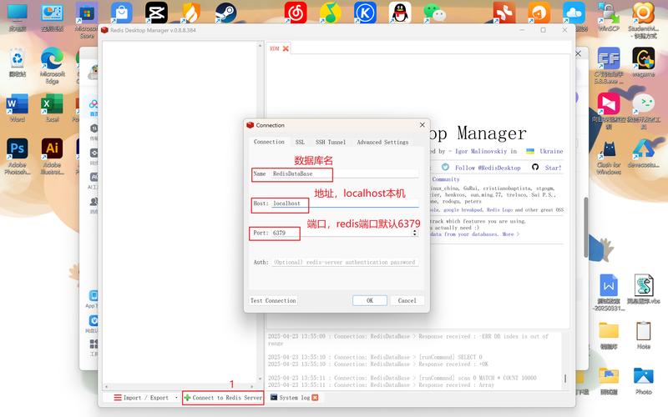This screenshot has height=417, width=668.
Task: Open the This PC monitor icon
Action: coord(18,17)
